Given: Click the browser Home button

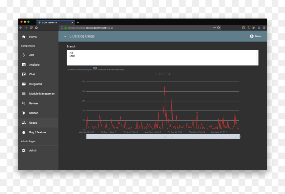Looking at the screenshot, I should click(36, 28).
